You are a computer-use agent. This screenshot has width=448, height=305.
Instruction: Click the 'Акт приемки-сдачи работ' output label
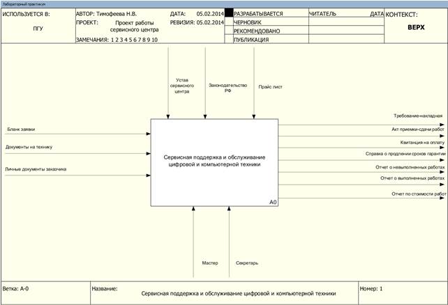[x=418, y=129]
